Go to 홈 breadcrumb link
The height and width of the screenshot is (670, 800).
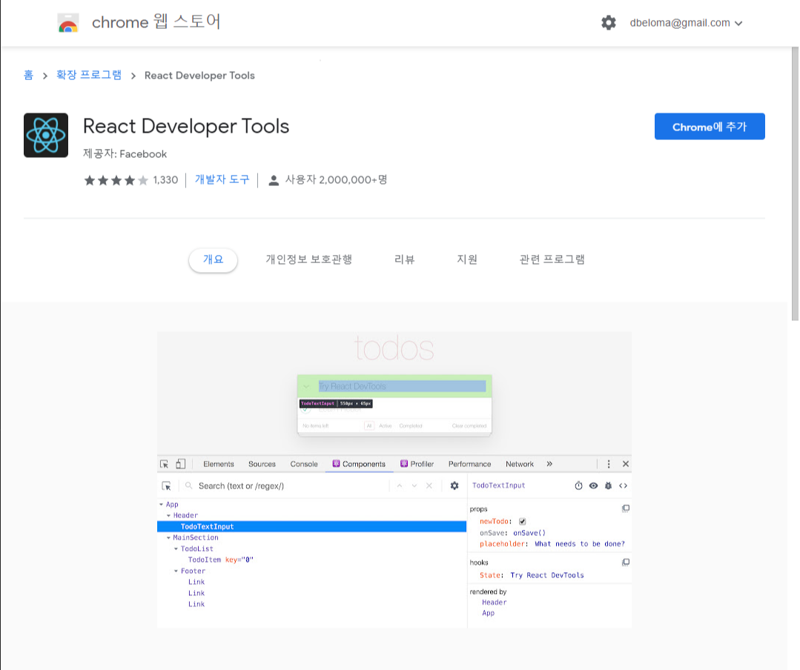(x=29, y=75)
